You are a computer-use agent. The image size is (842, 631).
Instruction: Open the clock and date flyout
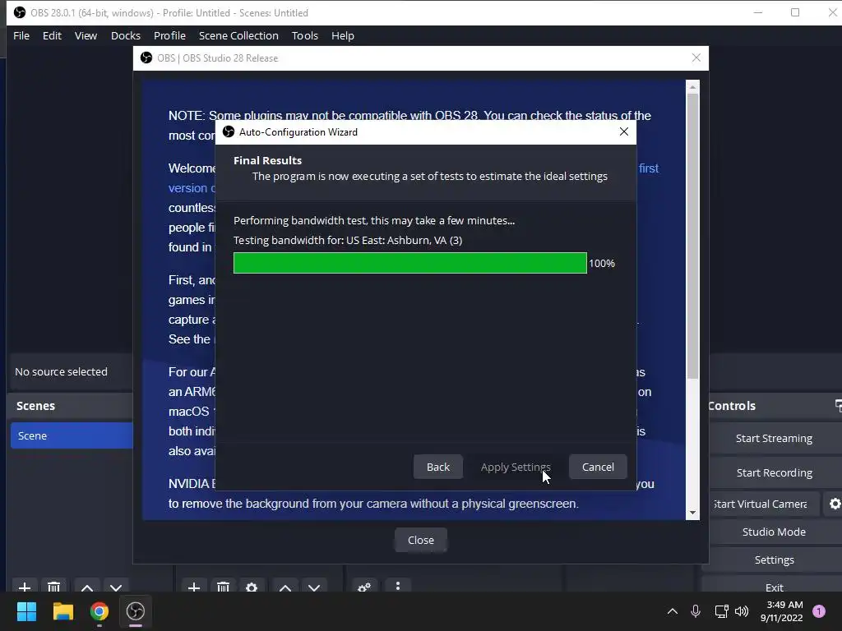tap(781, 611)
